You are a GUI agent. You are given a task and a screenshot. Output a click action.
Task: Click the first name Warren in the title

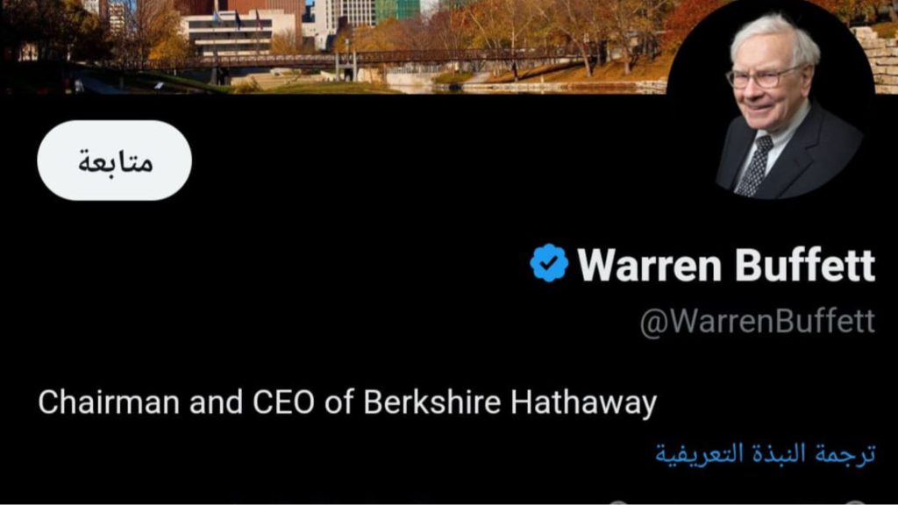(x=649, y=265)
